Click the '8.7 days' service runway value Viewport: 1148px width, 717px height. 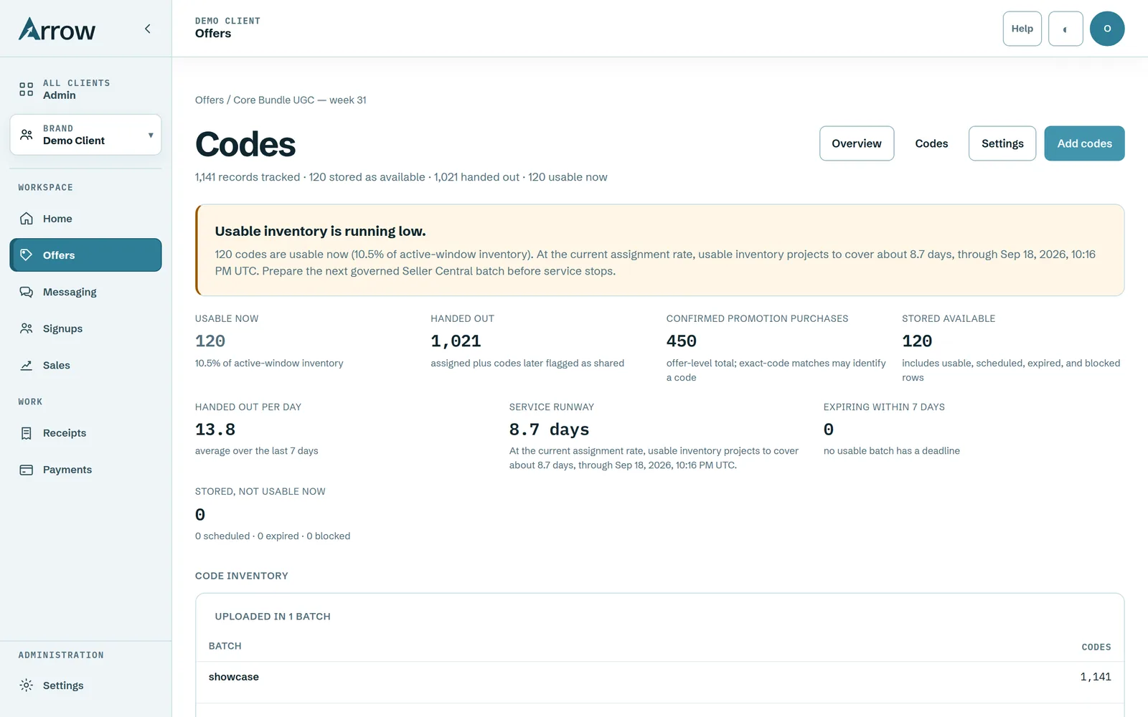(549, 429)
